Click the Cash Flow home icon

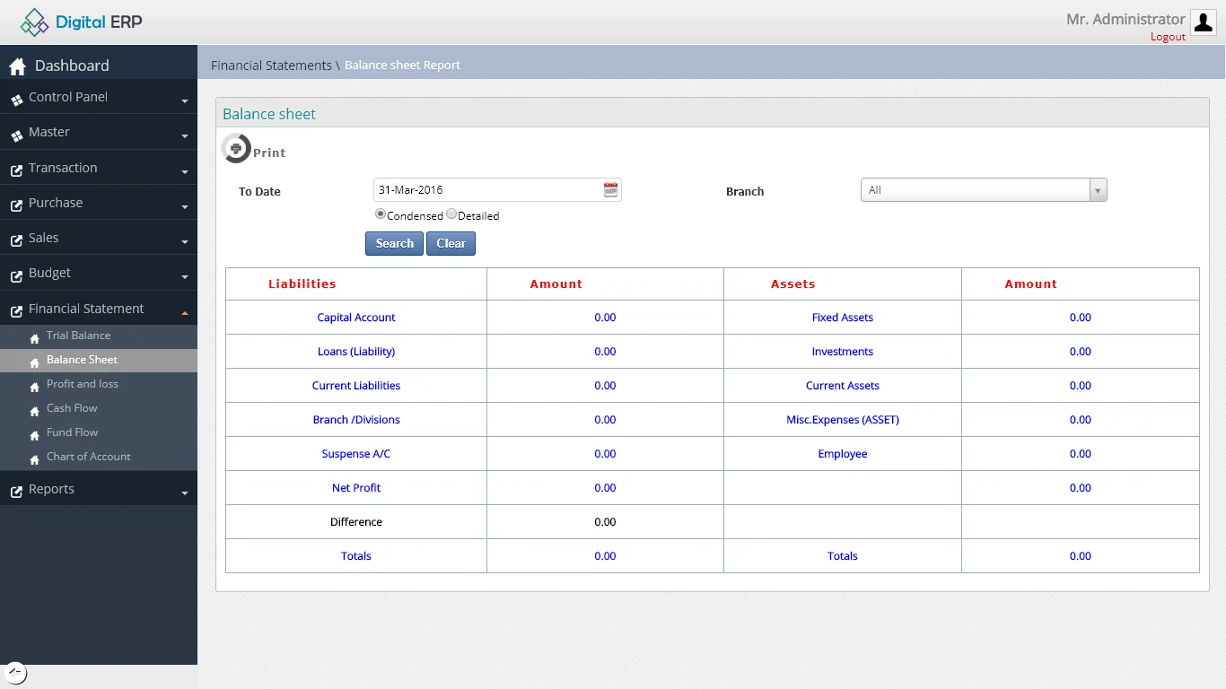[34, 411]
